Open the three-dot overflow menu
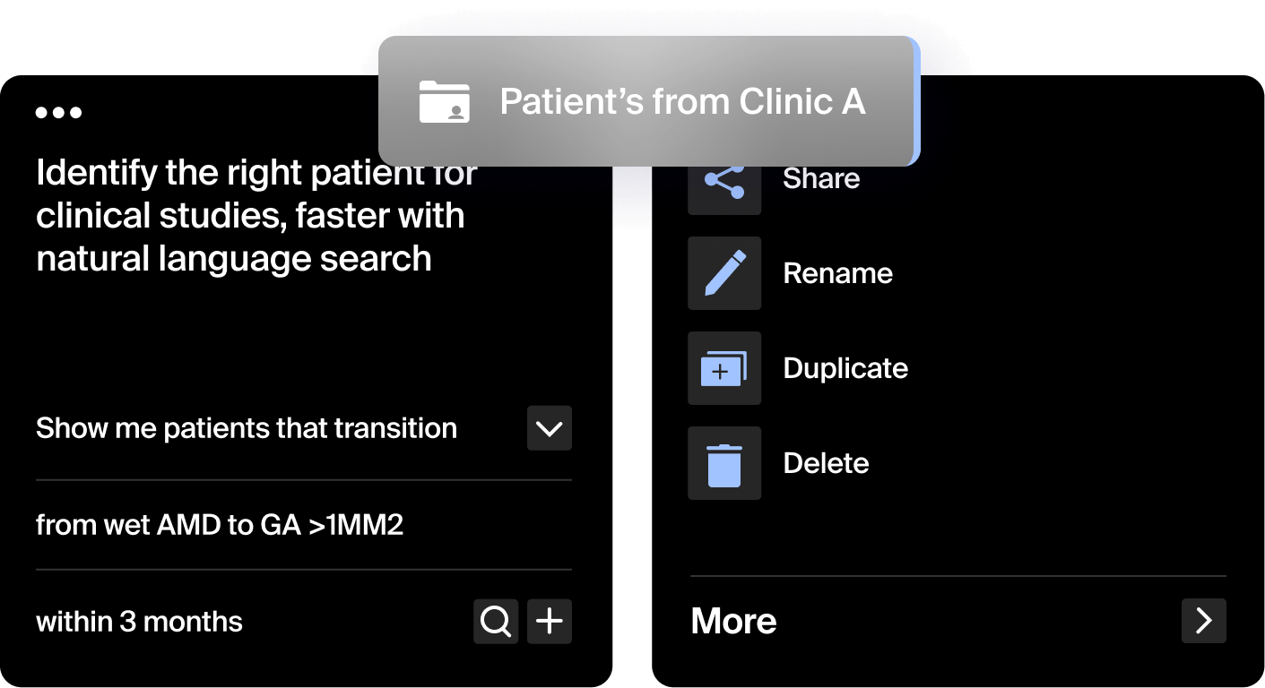Image resolution: width=1265 pixels, height=688 pixels. pyautogui.click(x=58, y=111)
